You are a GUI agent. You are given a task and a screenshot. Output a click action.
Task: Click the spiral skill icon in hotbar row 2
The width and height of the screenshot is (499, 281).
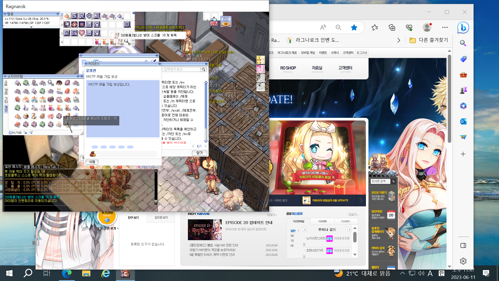point(127,24)
